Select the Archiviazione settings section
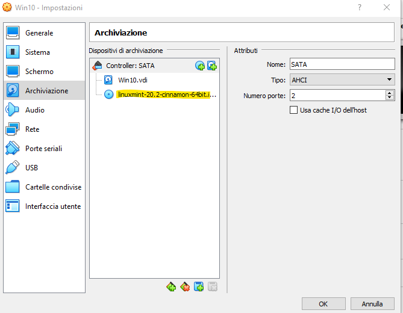The width and height of the screenshot is (403, 313). (44, 91)
